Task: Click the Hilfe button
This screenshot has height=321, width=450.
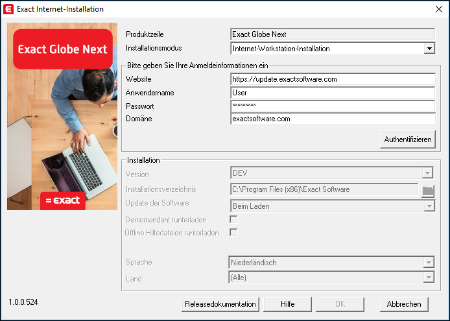Action: tap(287, 304)
